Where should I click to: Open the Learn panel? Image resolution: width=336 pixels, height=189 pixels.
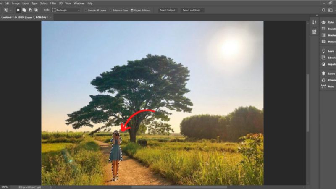coord(328,51)
